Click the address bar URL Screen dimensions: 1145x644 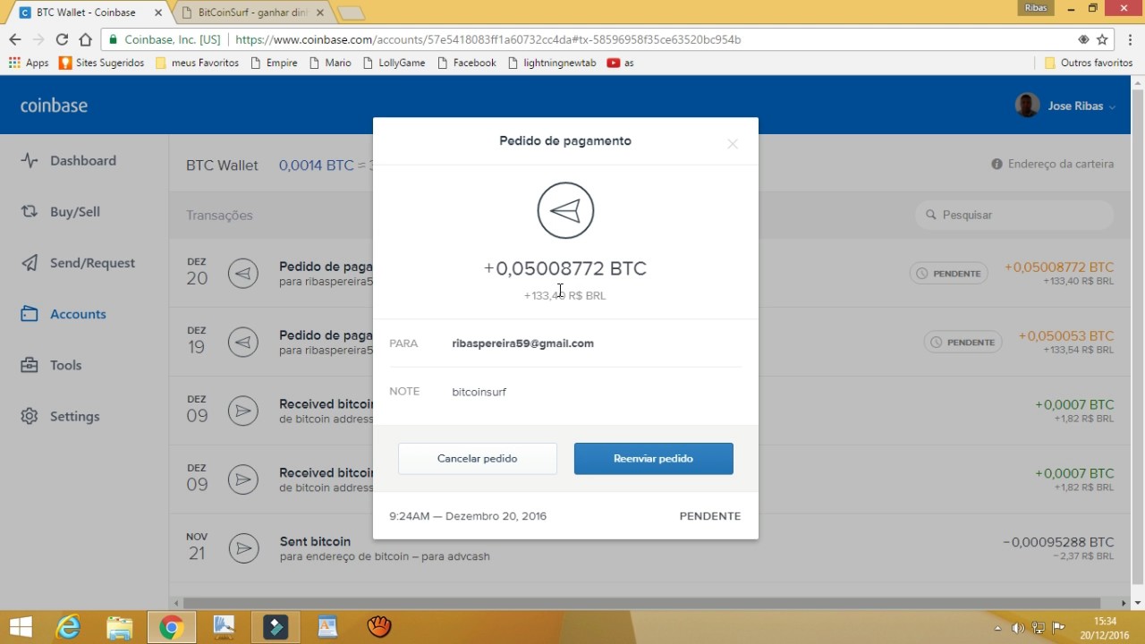pyautogui.click(x=488, y=39)
